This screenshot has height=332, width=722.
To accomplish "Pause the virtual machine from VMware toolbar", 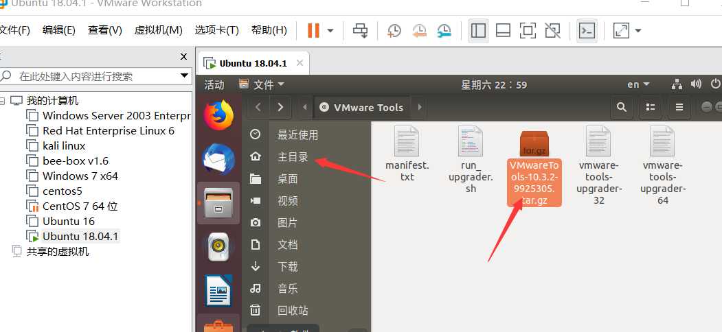I will (313, 31).
